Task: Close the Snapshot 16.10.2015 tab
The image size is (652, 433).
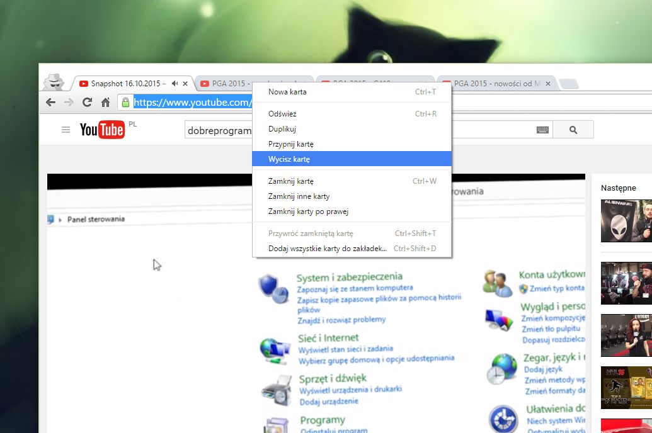Action: (x=185, y=84)
